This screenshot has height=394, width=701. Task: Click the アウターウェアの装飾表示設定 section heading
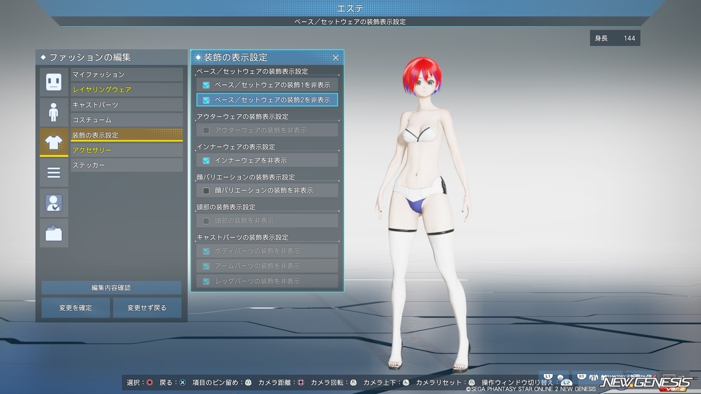242,117
